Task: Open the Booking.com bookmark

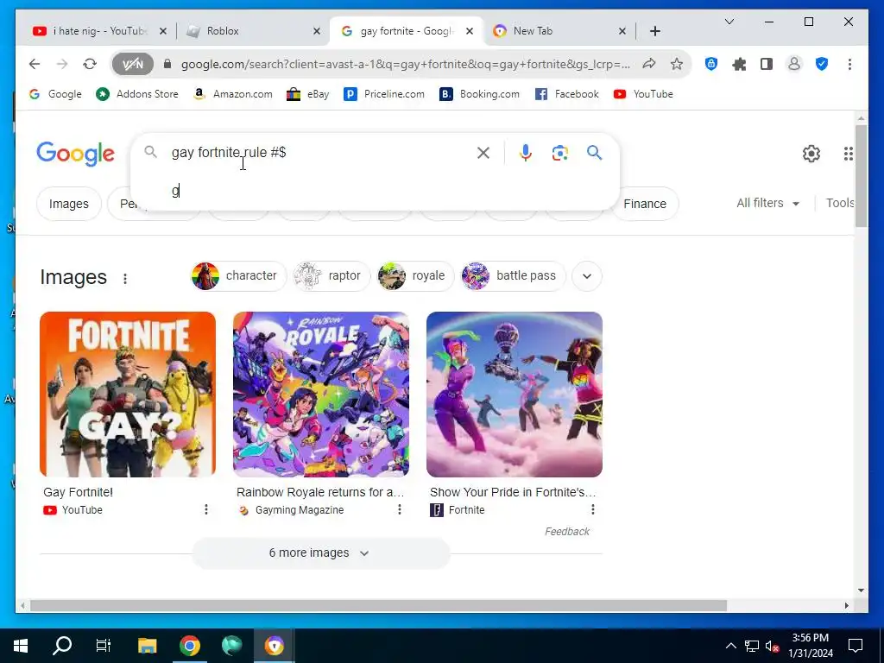Action: click(480, 94)
